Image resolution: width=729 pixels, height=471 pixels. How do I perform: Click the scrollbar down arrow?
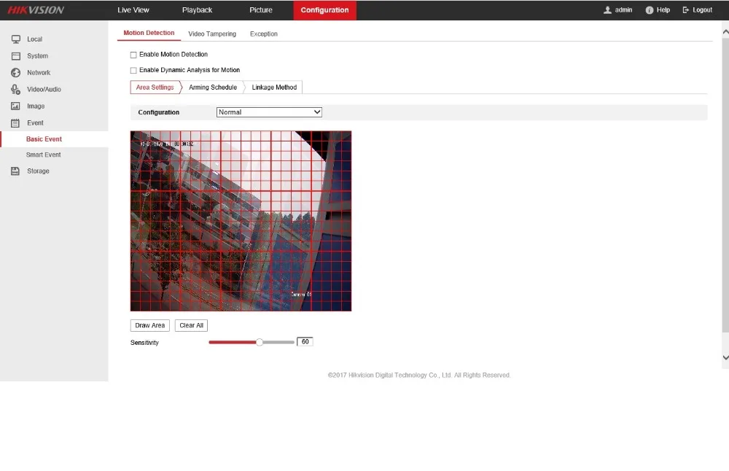[x=725, y=357]
